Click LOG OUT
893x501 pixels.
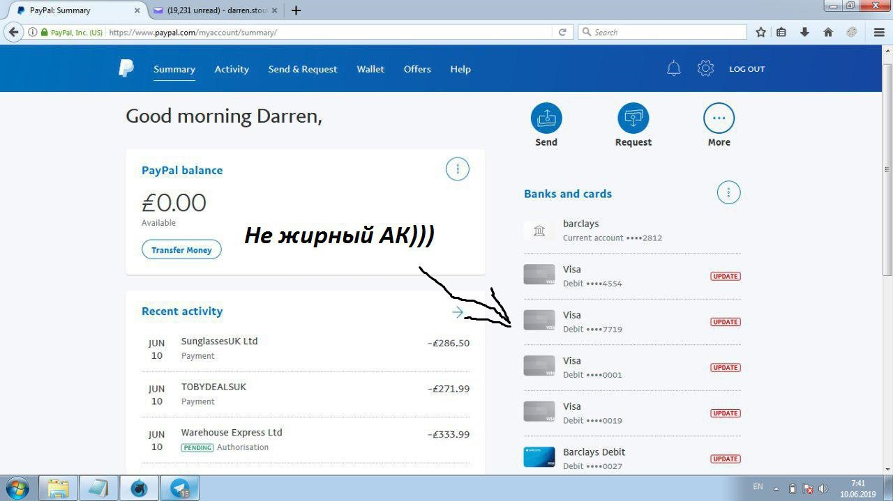pyautogui.click(x=747, y=69)
